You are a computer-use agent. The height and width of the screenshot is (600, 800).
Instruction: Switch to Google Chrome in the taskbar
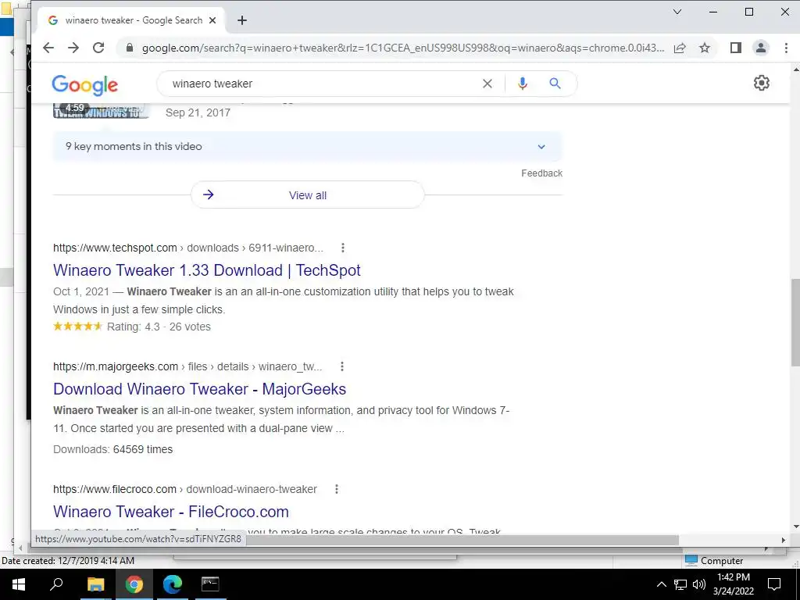[x=134, y=584]
